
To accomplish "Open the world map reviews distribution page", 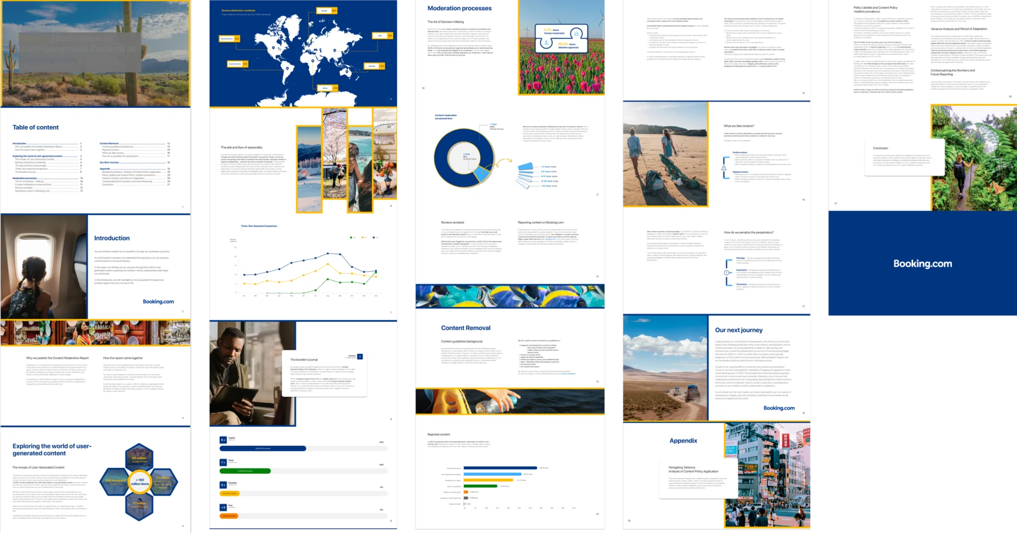I will point(303,53).
